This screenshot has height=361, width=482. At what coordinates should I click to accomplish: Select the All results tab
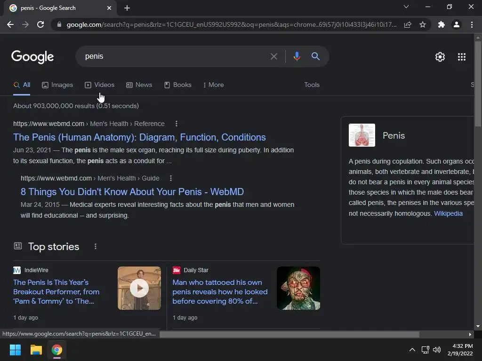22,85
